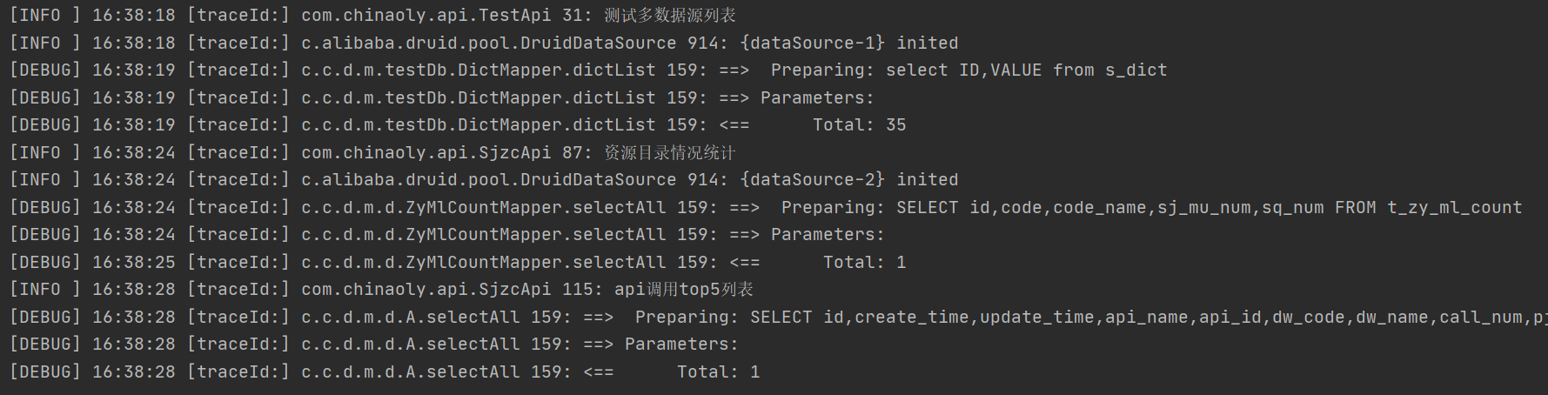
Task: Click the "select ID,VALUE from s_dict" SQL statement
Action: click(1026, 70)
